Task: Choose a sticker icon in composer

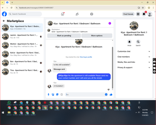Action: (57, 94)
